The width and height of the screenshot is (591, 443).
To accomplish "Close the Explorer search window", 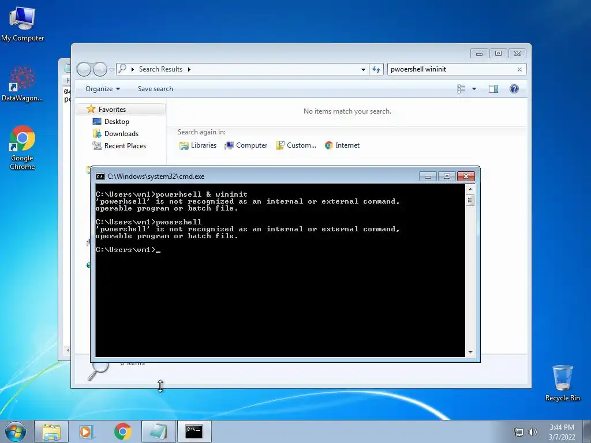I will (517, 54).
